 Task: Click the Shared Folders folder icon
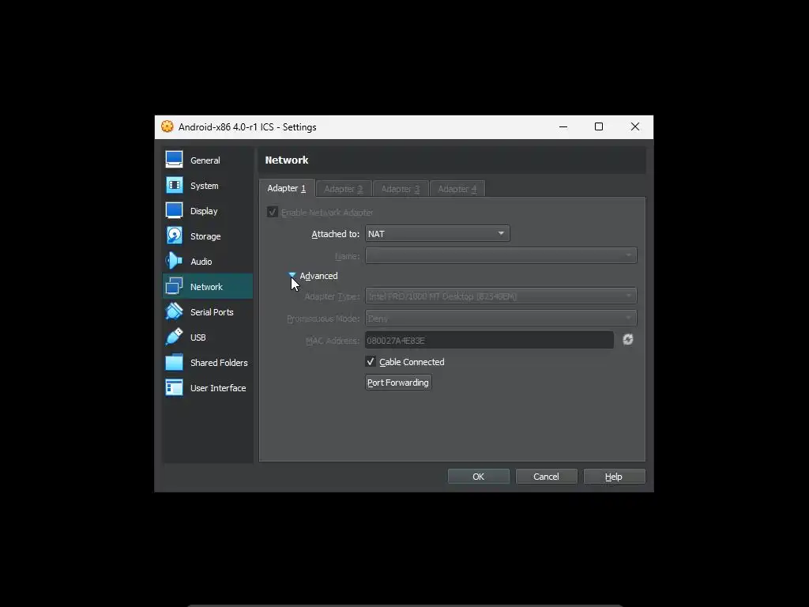click(x=174, y=362)
